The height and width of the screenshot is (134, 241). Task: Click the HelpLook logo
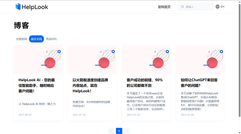point(32,7)
